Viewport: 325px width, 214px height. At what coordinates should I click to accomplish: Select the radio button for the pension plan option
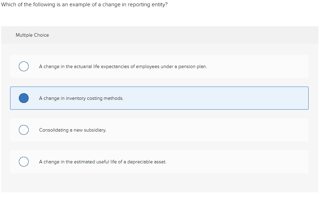(23, 66)
